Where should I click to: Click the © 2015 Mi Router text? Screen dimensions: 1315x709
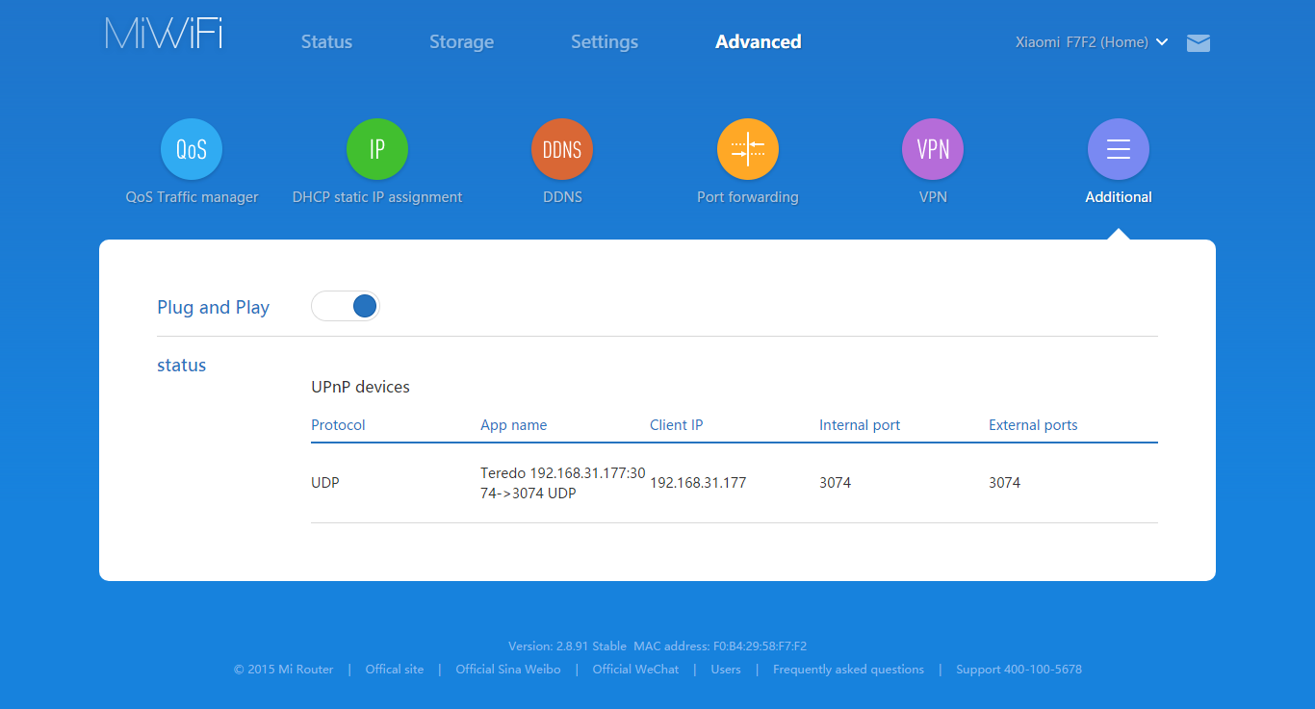pyautogui.click(x=284, y=670)
